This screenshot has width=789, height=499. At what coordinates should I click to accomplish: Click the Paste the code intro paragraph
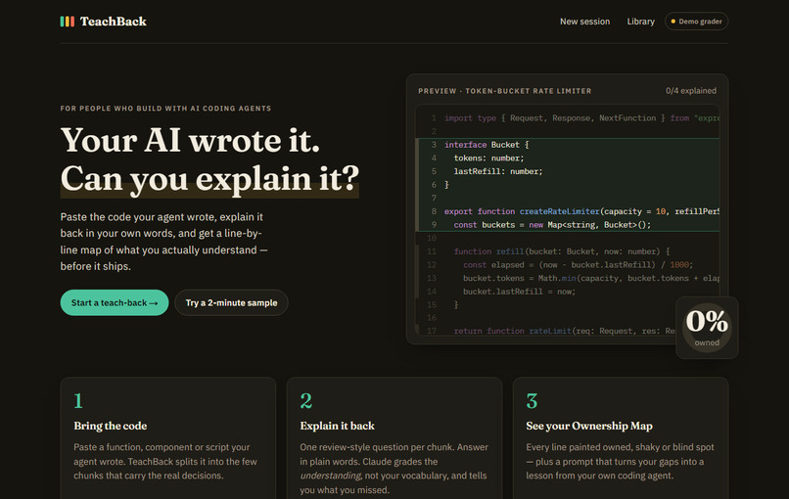click(164, 242)
